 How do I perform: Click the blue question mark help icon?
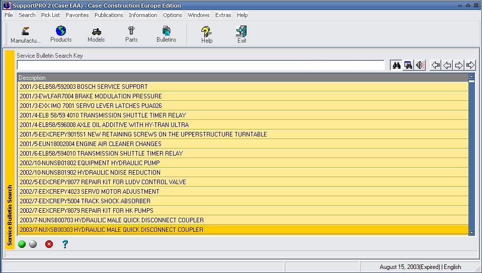pos(65,244)
